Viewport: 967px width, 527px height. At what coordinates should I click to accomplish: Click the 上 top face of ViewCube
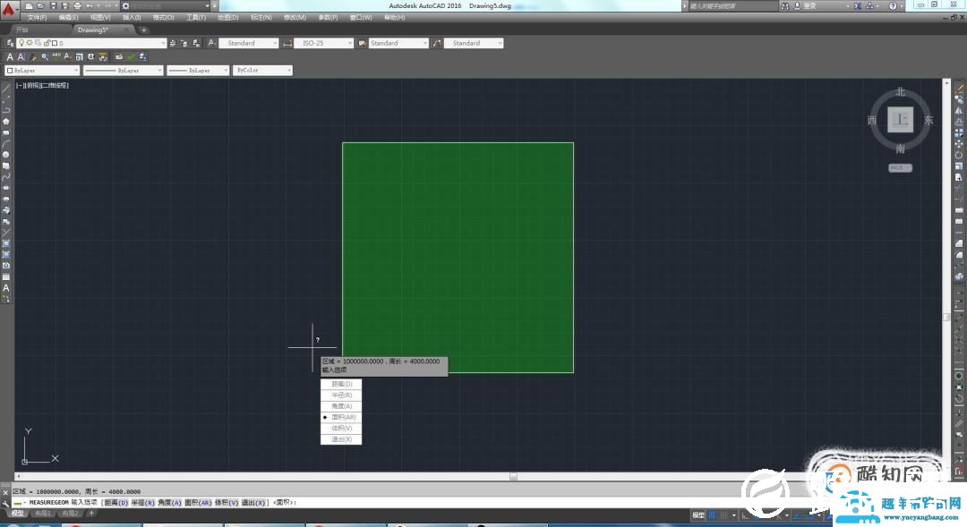click(x=900, y=120)
